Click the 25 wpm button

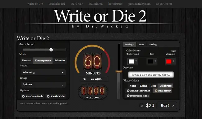(94, 79)
